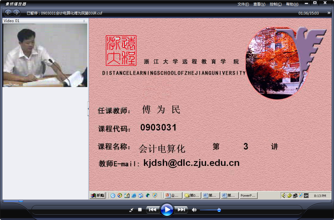334x220 pixels.
Task: Click the 开始 Start button in the slide
Action: click(98, 195)
